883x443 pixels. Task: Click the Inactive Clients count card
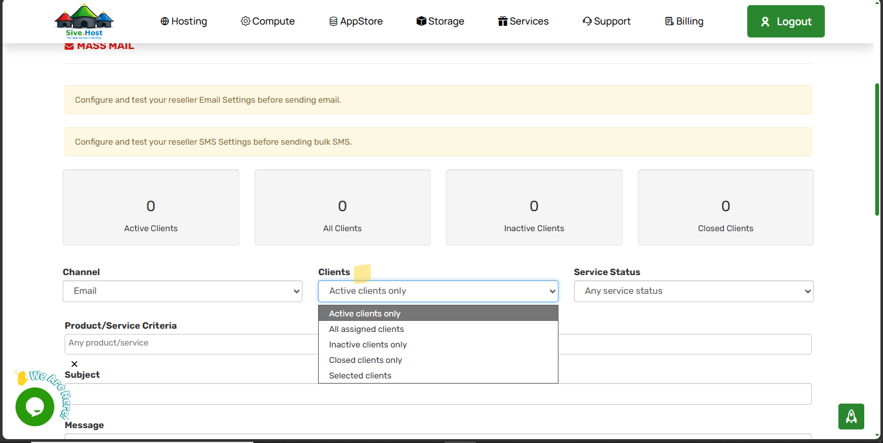tap(534, 207)
